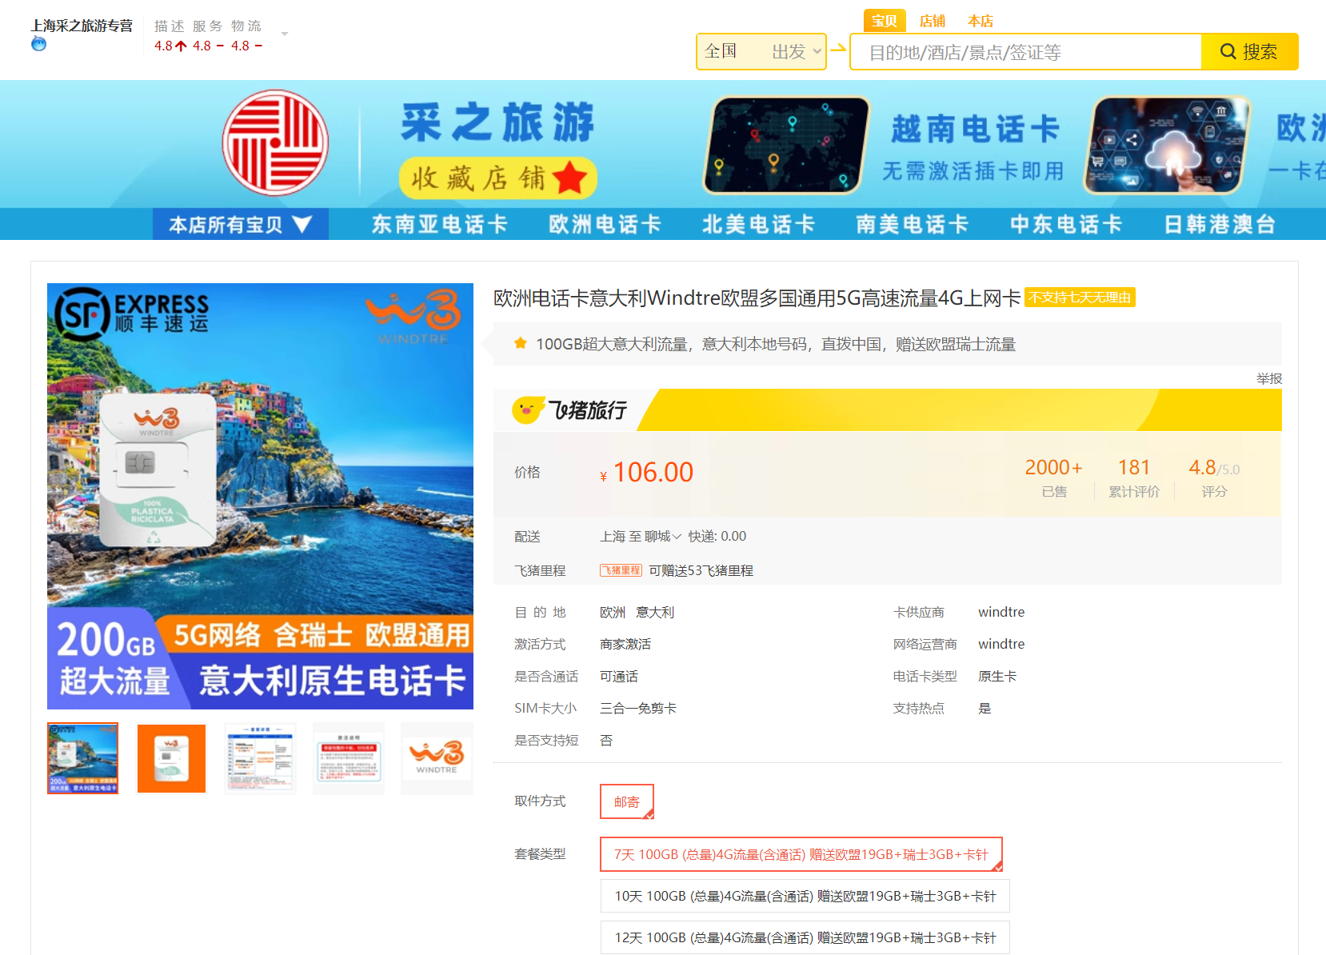This screenshot has width=1326, height=955.
Task: Click the yellow 搜索 search button
Action: pyautogui.click(x=1249, y=52)
